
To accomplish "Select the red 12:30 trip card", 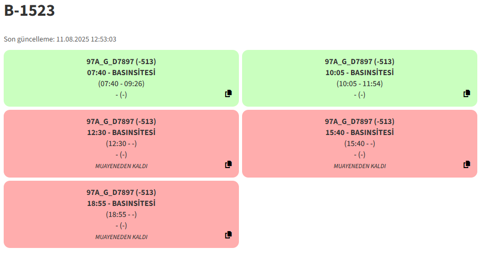I will 121,143.
